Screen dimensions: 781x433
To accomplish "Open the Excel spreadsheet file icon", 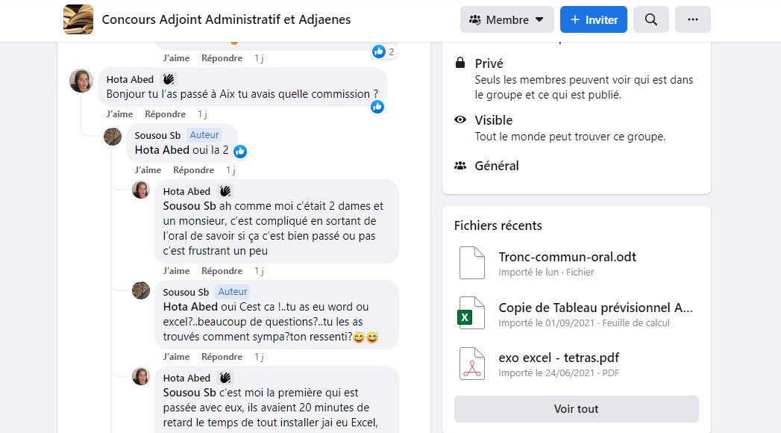I will 471,313.
